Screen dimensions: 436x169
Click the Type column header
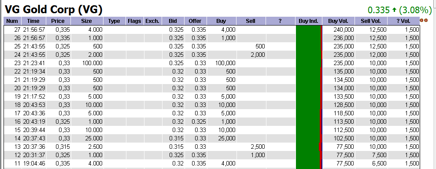pyautogui.click(x=114, y=21)
